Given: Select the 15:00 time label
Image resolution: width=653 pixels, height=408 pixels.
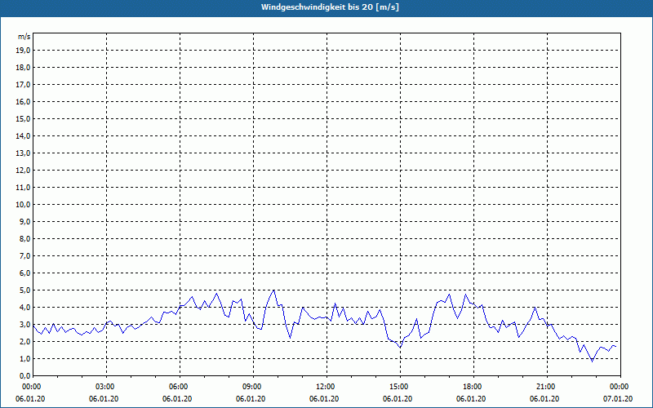Looking at the screenshot, I should click(400, 387).
